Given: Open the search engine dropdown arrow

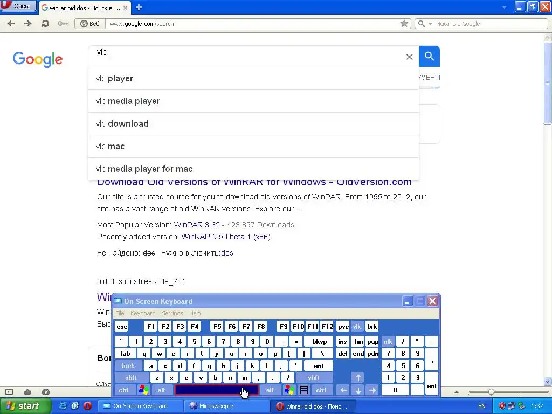Looking at the screenshot, I should [x=430, y=24].
